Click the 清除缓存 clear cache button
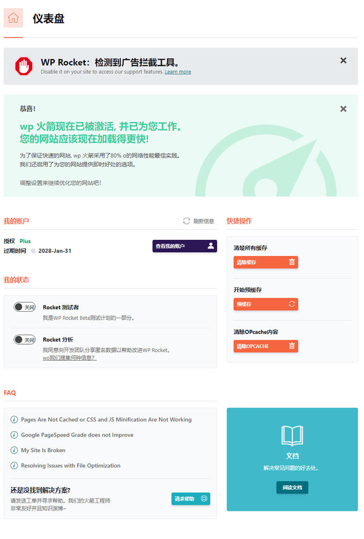 coord(265,262)
